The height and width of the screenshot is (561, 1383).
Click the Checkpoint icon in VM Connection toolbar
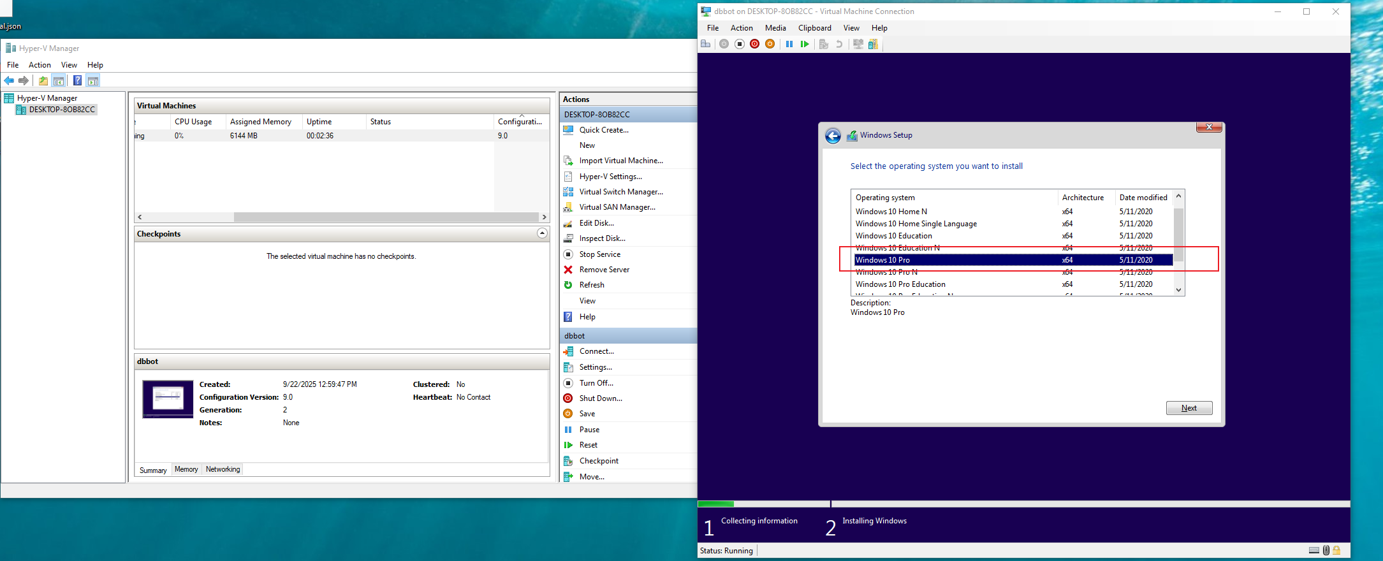[824, 44]
